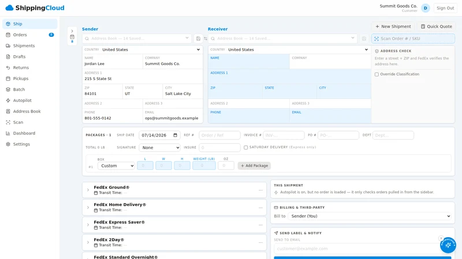Open the floating blue assistant bubble

click(448, 245)
